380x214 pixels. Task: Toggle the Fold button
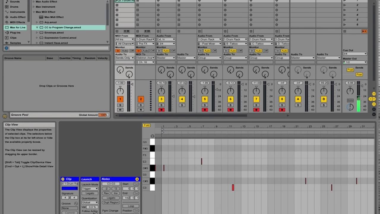[x=146, y=125]
